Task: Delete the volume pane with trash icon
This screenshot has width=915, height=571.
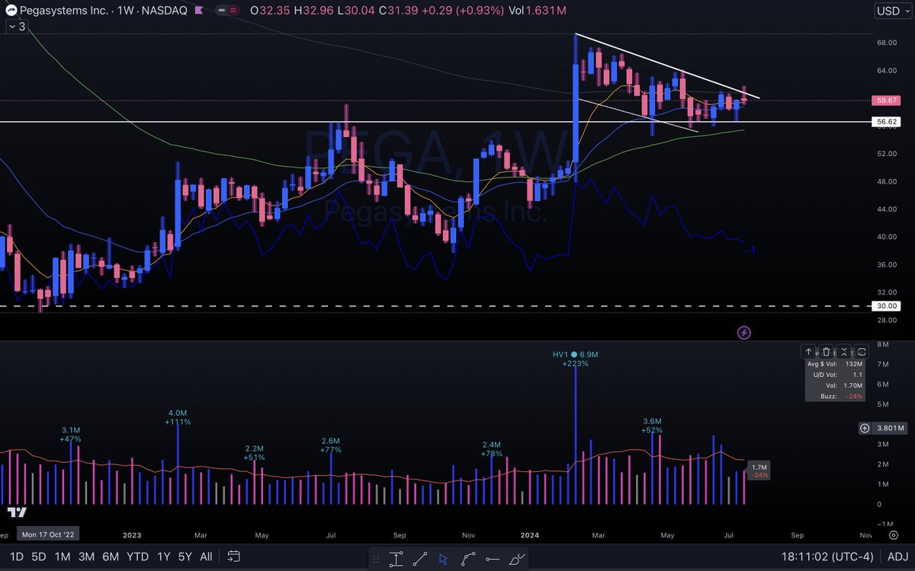Action: [827, 352]
